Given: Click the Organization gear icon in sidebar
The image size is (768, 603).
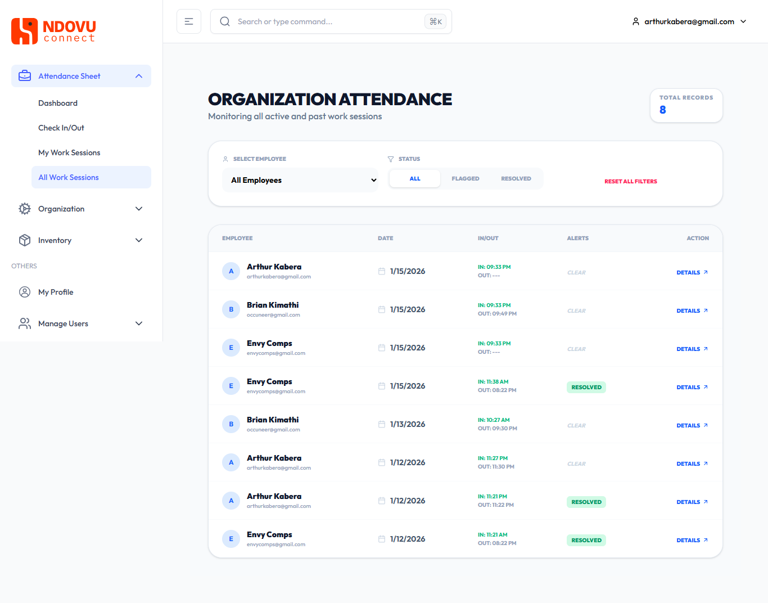Looking at the screenshot, I should click(x=25, y=209).
